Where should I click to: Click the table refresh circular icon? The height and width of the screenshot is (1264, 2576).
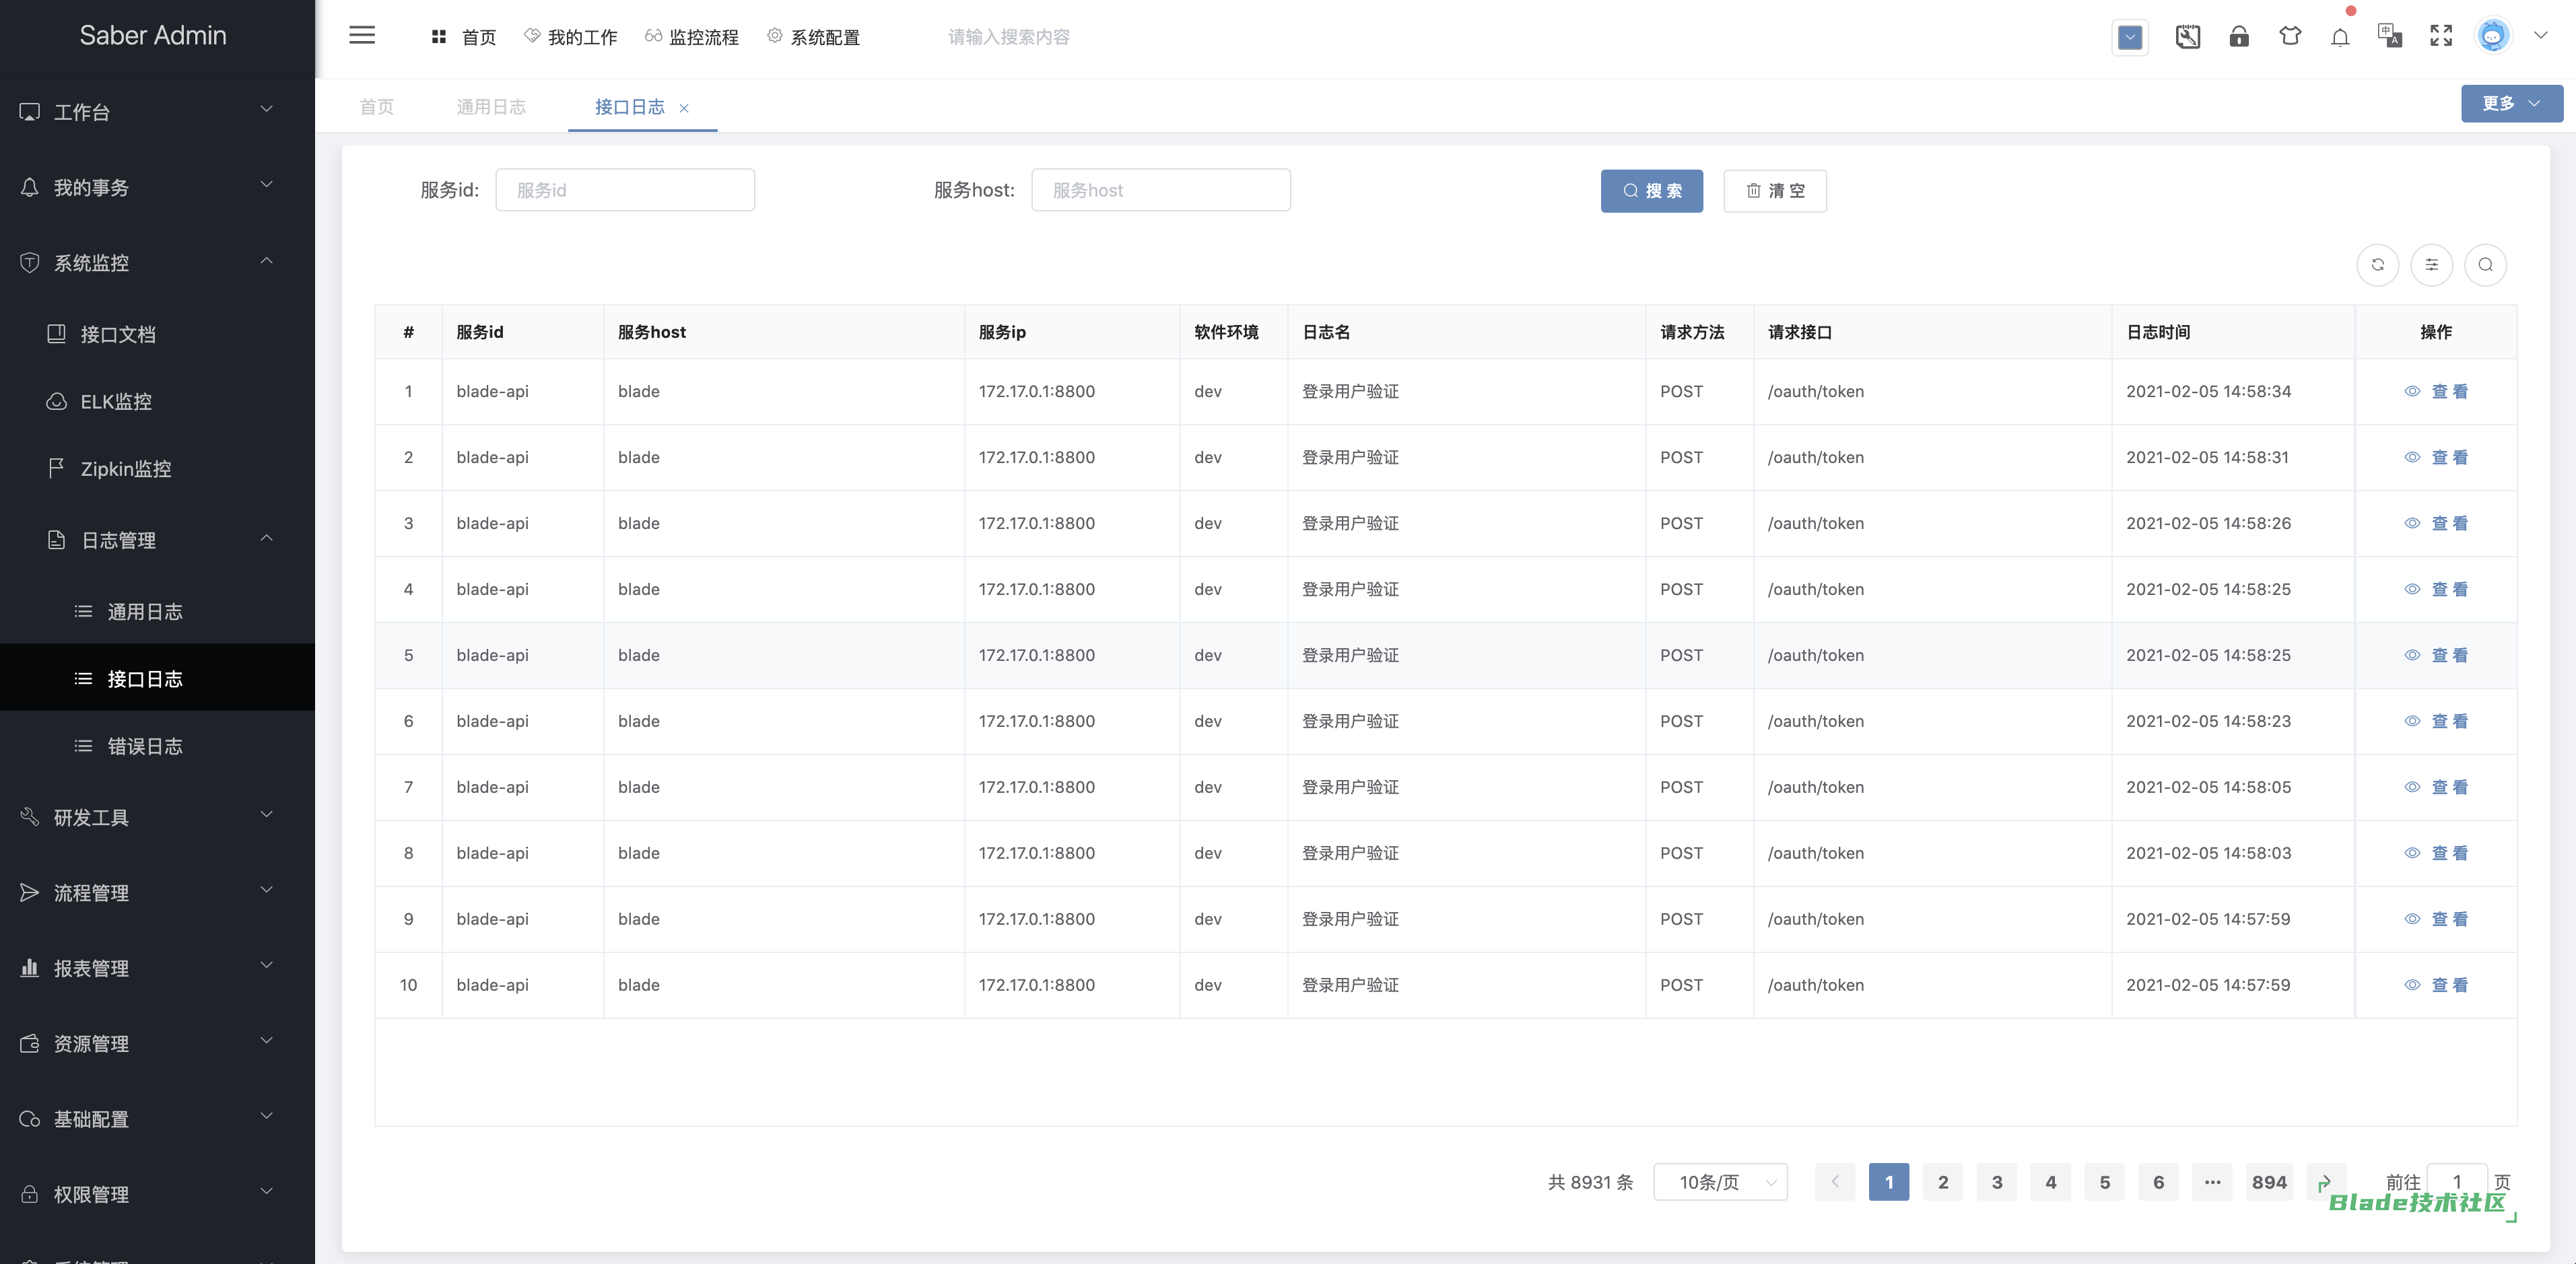coord(2378,265)
